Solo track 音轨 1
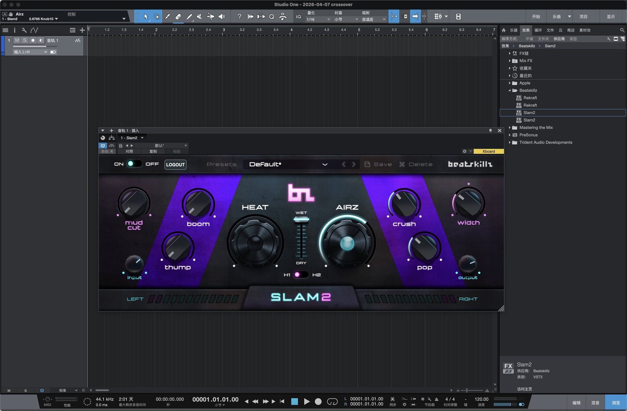The image size is (627, 411). [x=25, y=40]
